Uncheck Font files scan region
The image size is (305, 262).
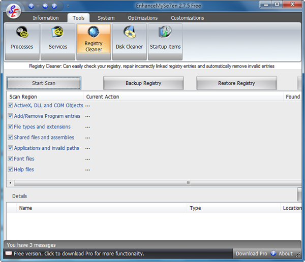[10, 159]
